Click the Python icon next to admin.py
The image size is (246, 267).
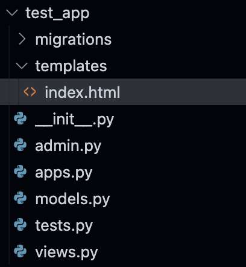point(20,145)
